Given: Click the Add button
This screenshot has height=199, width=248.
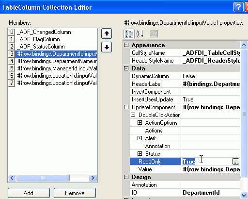Looking at the screenshot, I should 29,193.
